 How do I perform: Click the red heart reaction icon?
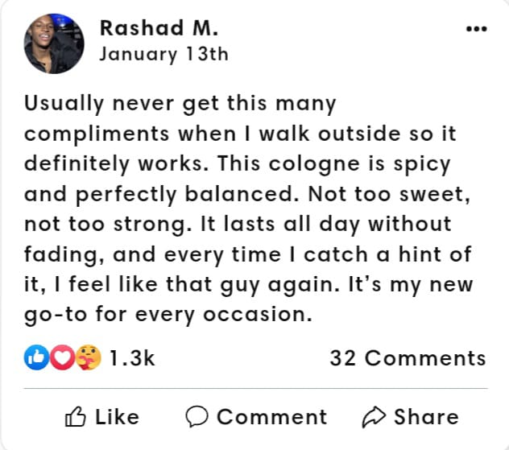pos(62,358)
